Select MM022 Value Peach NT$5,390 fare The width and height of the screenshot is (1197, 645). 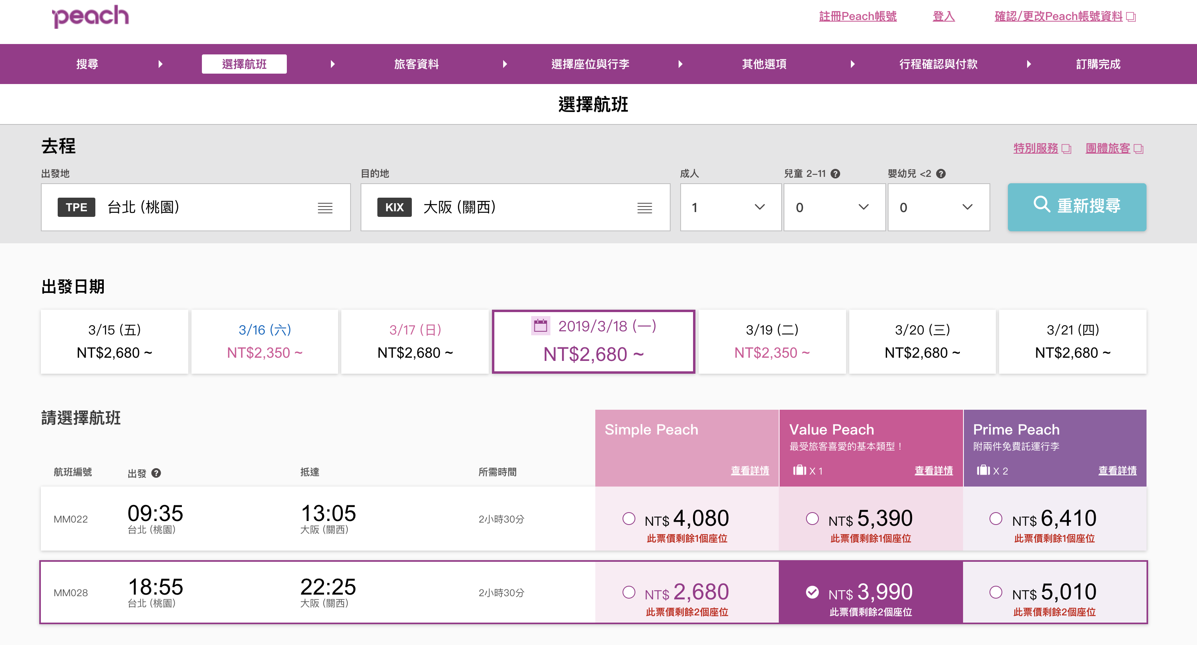(812, 519)
